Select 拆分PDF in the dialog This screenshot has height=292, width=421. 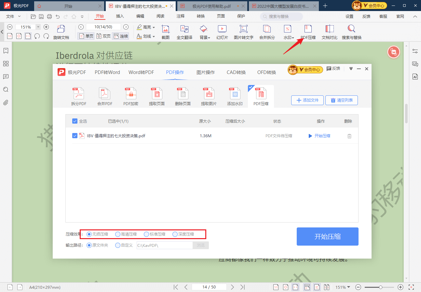tap(79, 97)
